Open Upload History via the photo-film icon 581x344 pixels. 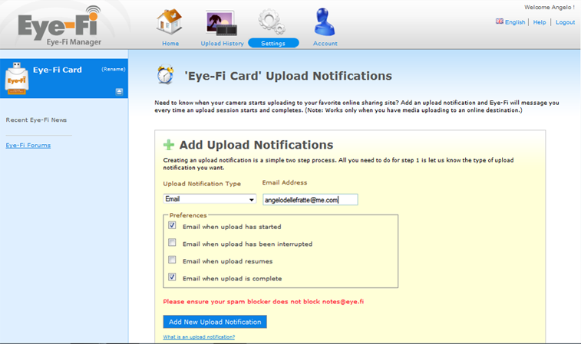pos(222,23)
